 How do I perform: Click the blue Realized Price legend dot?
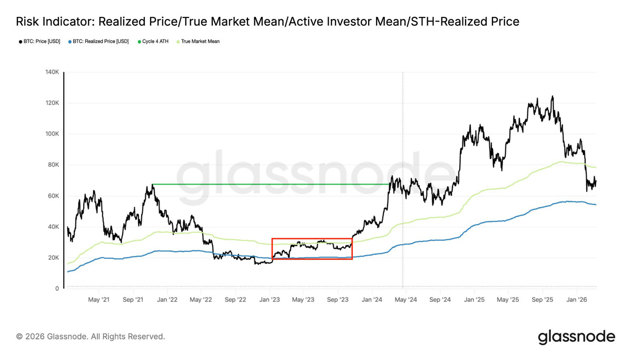click(71, 41)
